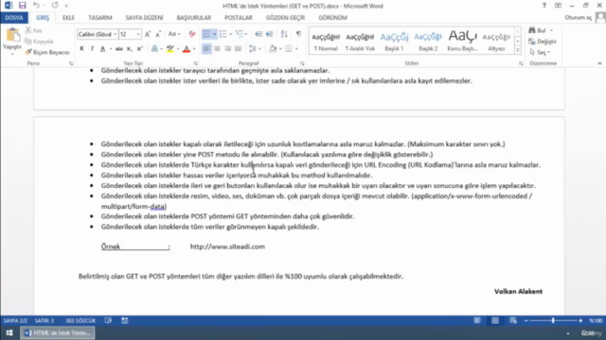The height and width of the screenshot is (340, 606).
Task: Toggle italic T formatting
Action: point(92,49)
